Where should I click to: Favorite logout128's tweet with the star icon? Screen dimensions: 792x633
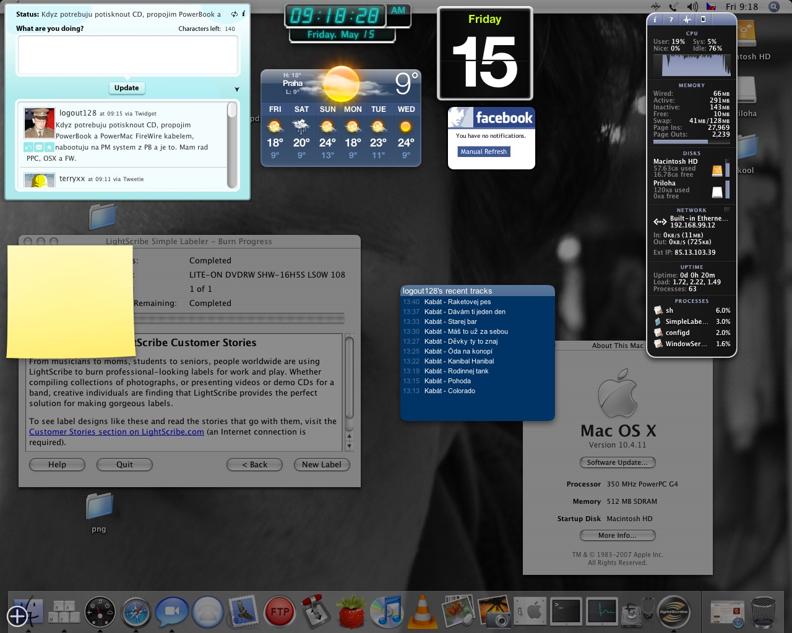tap(49, 147)
